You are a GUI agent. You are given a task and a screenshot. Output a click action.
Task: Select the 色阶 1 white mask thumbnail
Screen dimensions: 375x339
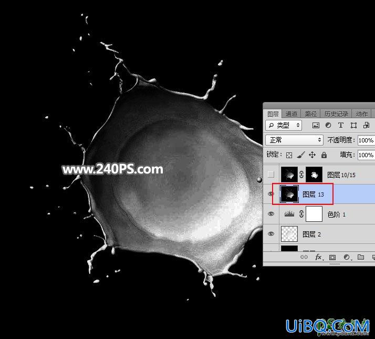click(314, 214)
